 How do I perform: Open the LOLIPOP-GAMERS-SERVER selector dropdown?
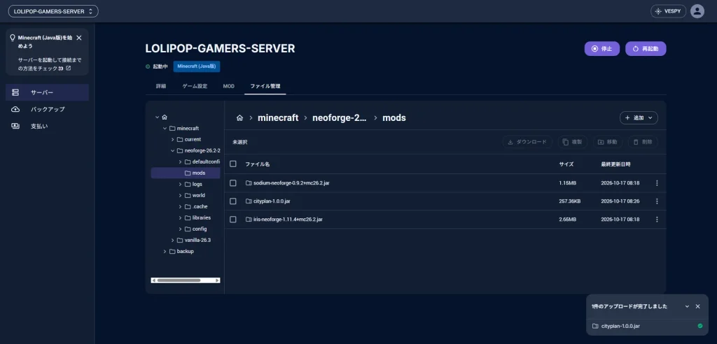coord(53,11)
